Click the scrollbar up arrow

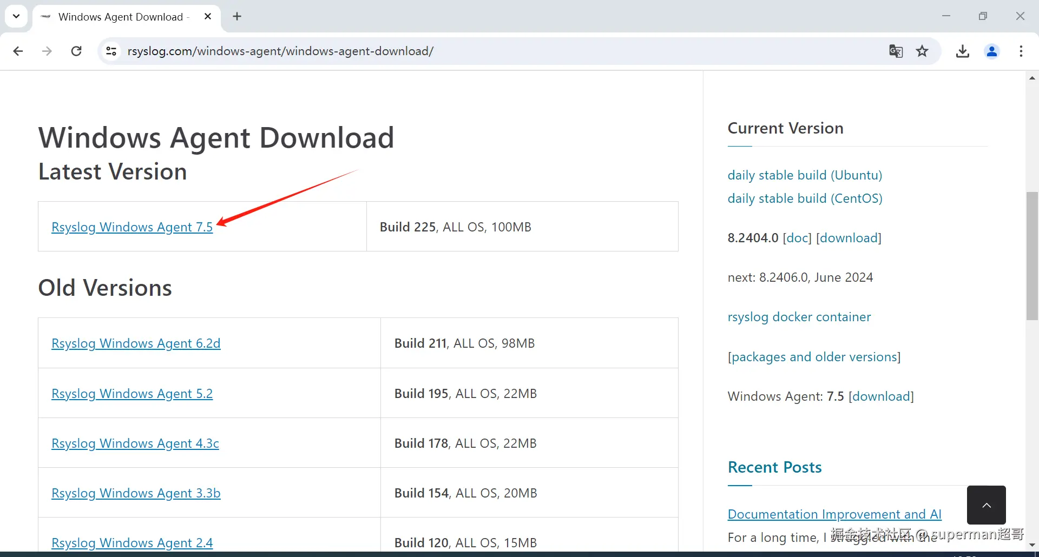[x=1032, y=78]
